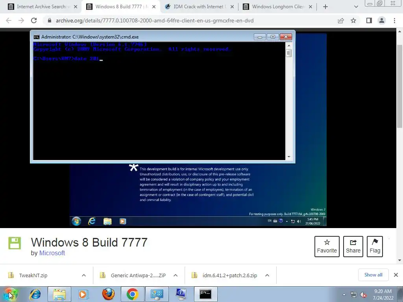Expand options for idm.6.41.2 patch download
Viewport: 403px width, 302px height.
tap(267, 275)
